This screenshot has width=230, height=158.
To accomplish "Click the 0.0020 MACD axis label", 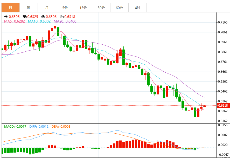I will [x=223, y=145].
